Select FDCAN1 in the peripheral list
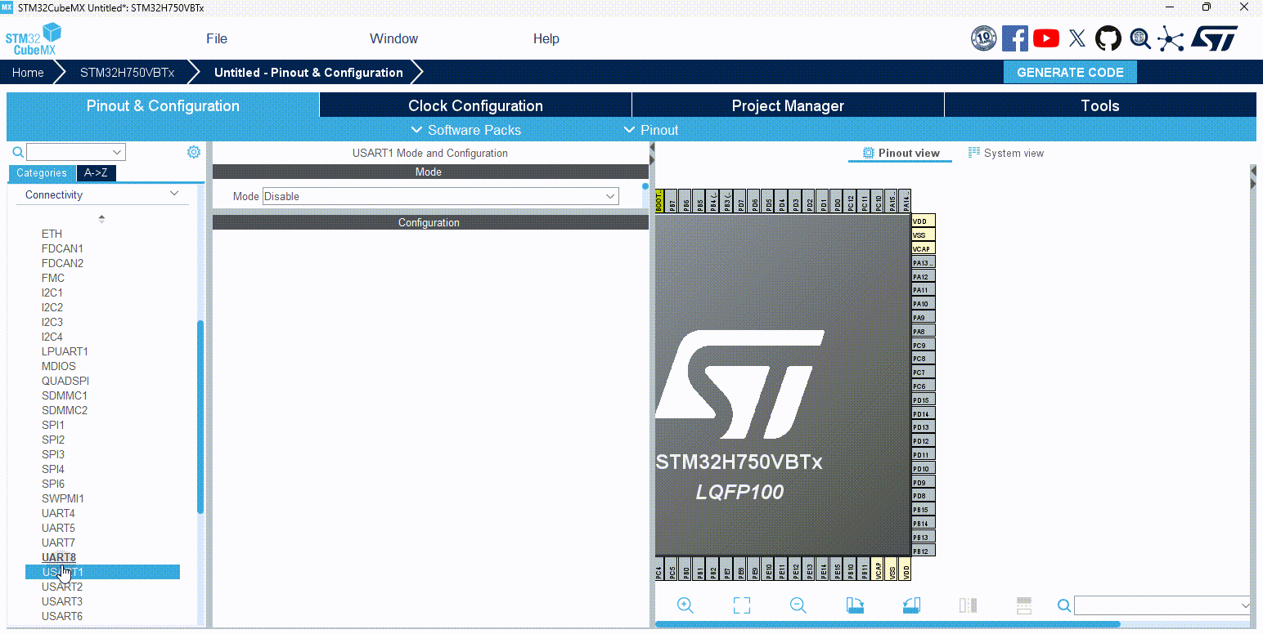Viewport: 1263px width, 634px height. coord(62,248)
